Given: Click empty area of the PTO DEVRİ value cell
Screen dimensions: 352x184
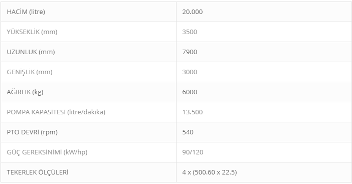Looking at the screenshot, I should coord(269,132).
